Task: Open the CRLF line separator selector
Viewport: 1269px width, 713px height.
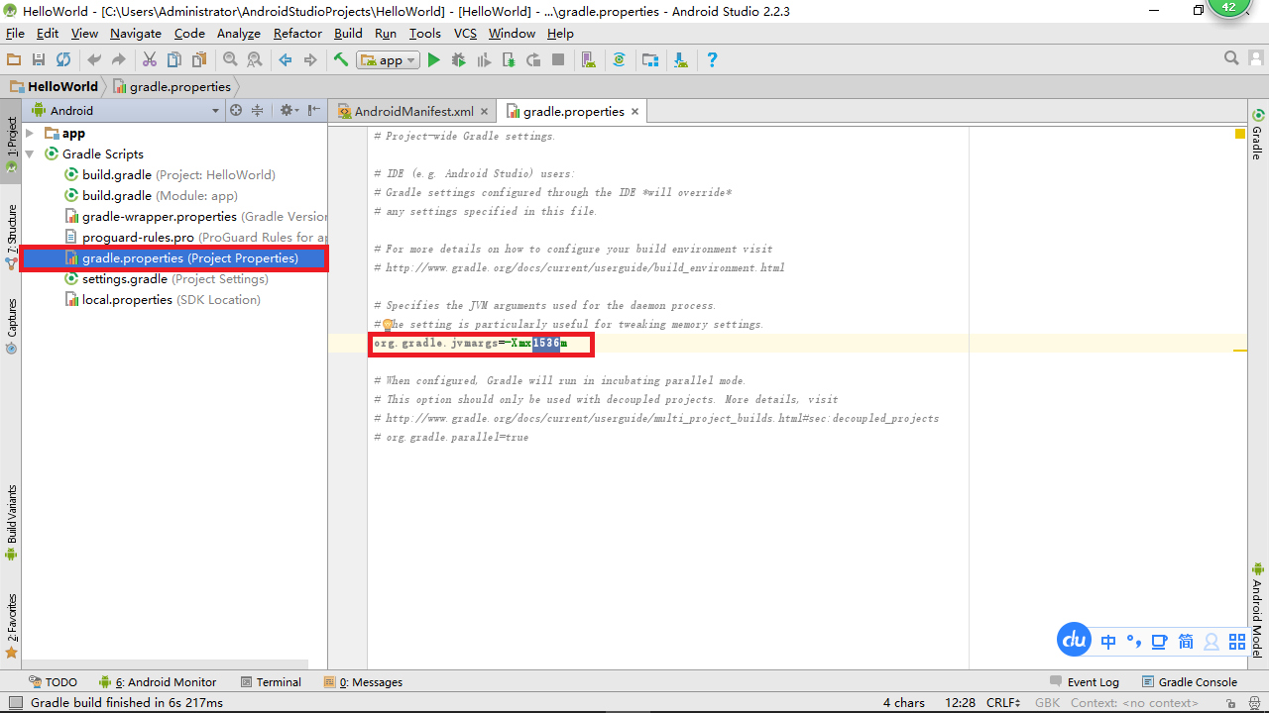Action: click(x=1003, y=703)
